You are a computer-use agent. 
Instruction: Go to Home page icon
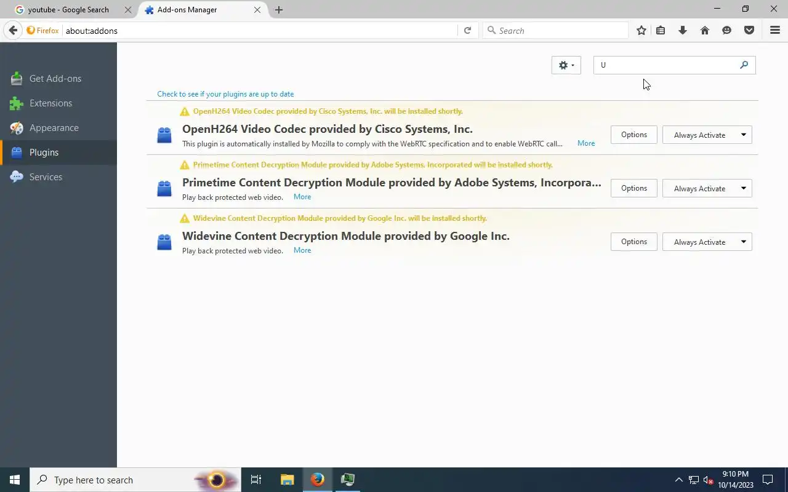pyautogui.click(x=705, y=30)
